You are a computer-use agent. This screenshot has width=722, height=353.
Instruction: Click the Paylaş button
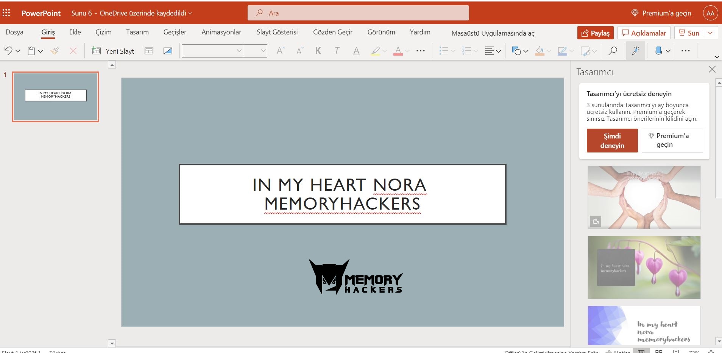click(596, 33)
